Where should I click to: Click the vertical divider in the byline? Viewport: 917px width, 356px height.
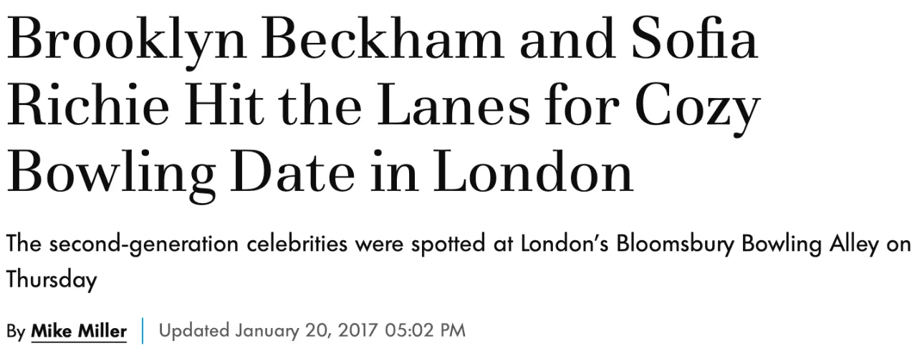143,332
